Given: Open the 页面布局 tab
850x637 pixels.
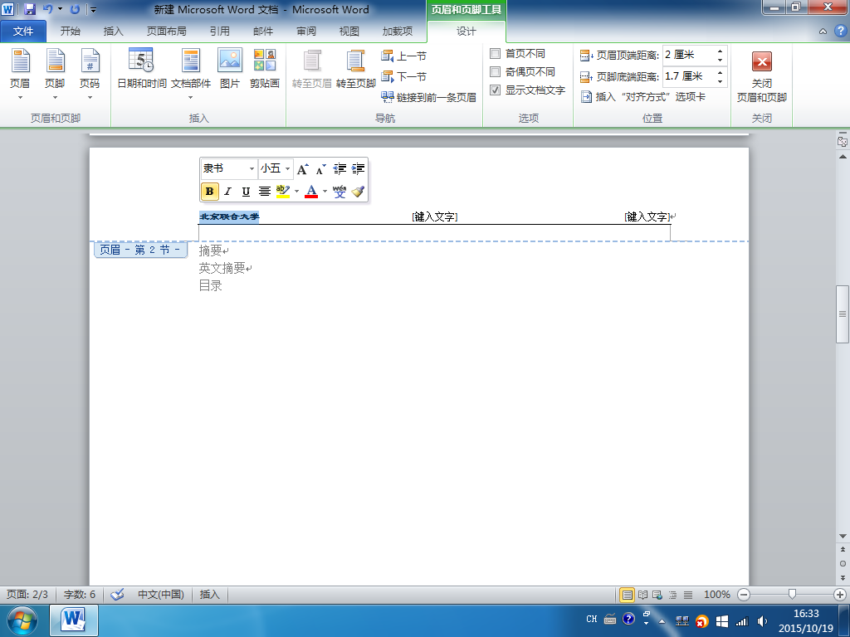Looking at the screenshot, I should [x=166, y=31].
